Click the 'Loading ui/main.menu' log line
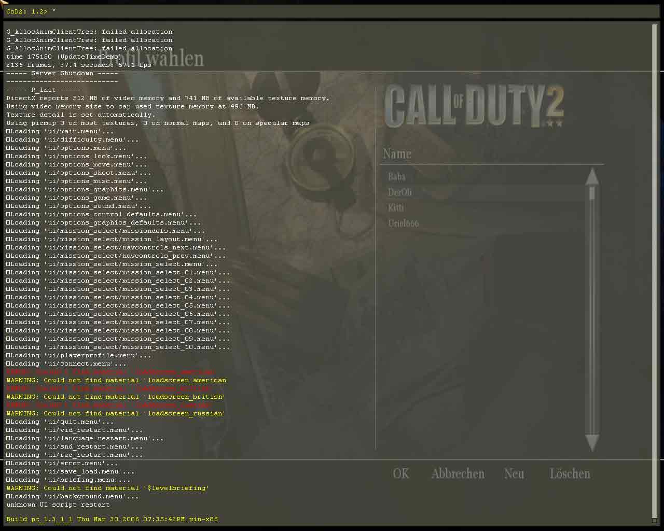 click(x=60, y=131)
